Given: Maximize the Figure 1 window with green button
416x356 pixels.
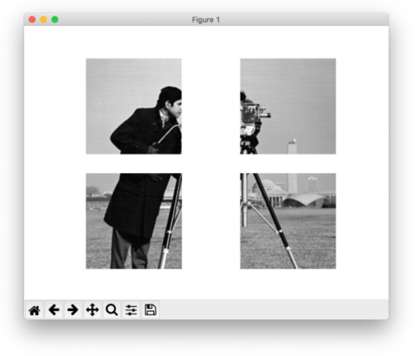Looking at the screenshot, I should [x=55, y=20].
